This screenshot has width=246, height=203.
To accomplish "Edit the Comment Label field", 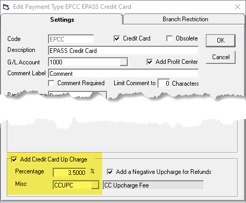I will point(123,74).
